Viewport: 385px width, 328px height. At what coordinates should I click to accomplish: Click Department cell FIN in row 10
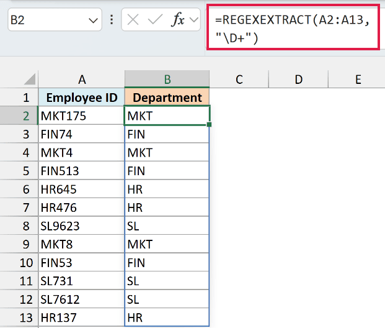click(167, 262)
